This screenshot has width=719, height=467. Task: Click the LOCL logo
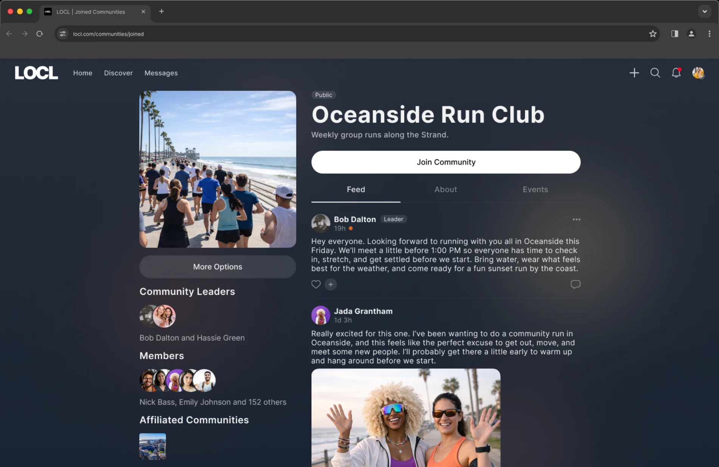[x=36, y=73]
